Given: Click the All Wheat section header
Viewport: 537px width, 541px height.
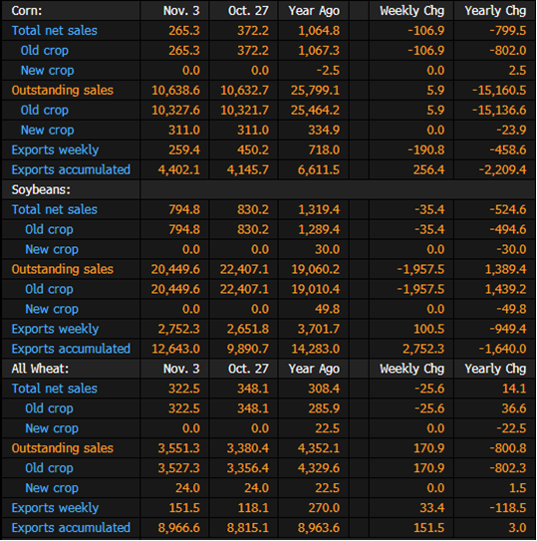Looking at the screenshot, I should [x=40, y=369].
